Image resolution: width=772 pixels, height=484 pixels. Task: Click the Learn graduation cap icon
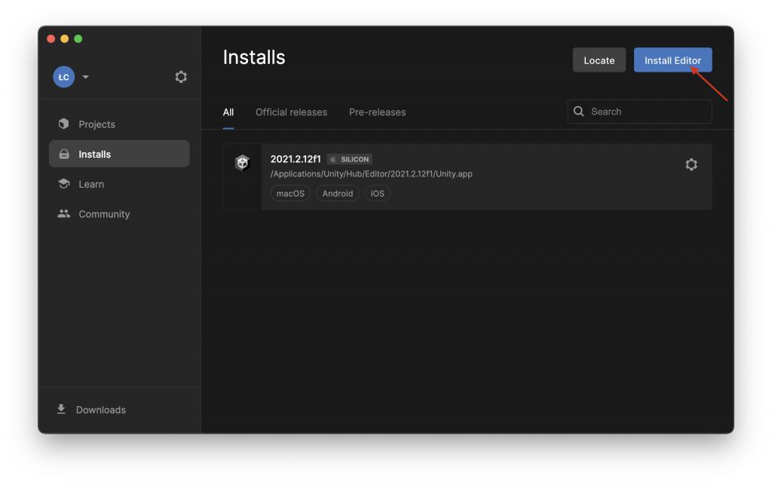click(63, 184)
